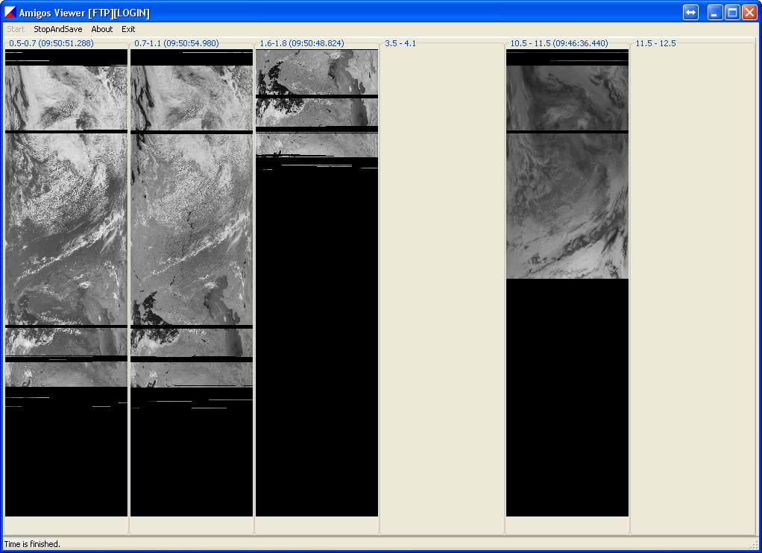Close the Amigos Viewer window
Image resolution: width=762 pixels, height=553 pixels.
(749, 12)
